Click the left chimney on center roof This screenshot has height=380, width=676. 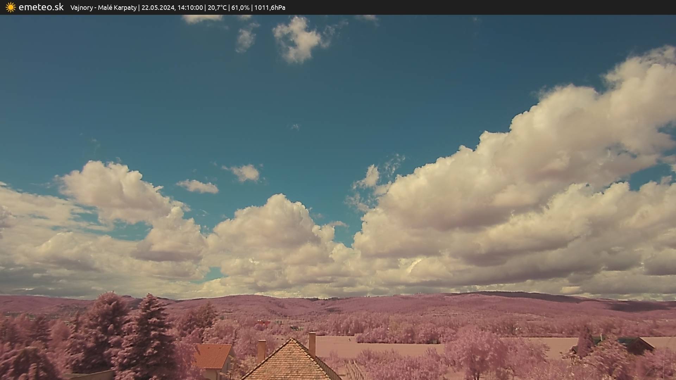tap(261, 350)
